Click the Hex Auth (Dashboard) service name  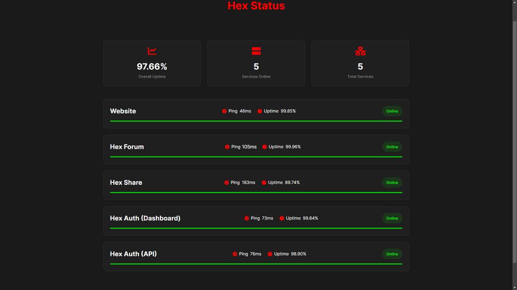point(145,218)
